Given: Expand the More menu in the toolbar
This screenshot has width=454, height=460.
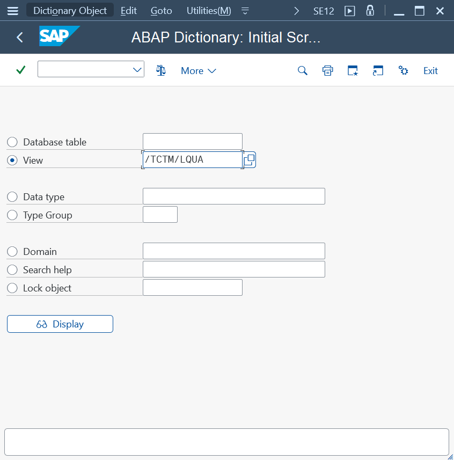Looking at the screenshot, I should 198,71.
